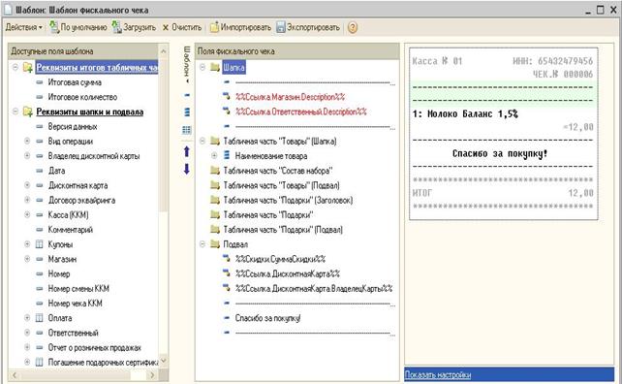
Task: Select Спасибо за покупку! text row
Action: (267, 318)
